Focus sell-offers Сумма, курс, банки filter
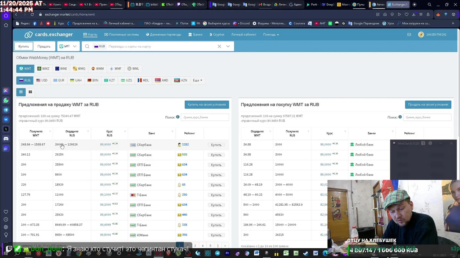 205,117
